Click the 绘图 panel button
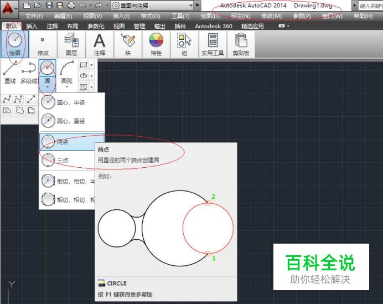The height and width of the screenshot is (304, 383). [x=14, y=44]
